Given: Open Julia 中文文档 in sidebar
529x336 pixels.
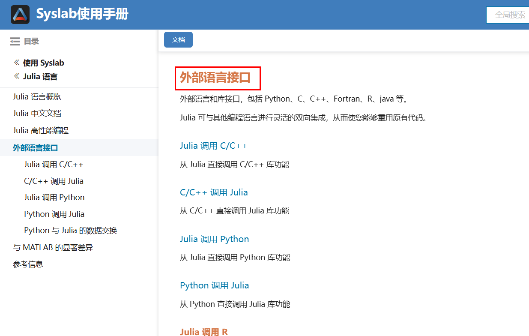Looking at the screenshot, I should [37, 114].
